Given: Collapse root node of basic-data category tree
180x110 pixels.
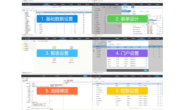Looking at the screenshot, I should [23, 12].
